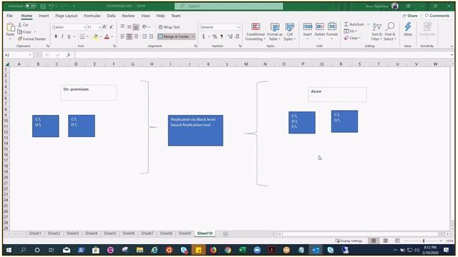Switch to the Insert ribbon tab
Image resolution: width=458 pixels, height=257 pixels.
tap(44, 16)
